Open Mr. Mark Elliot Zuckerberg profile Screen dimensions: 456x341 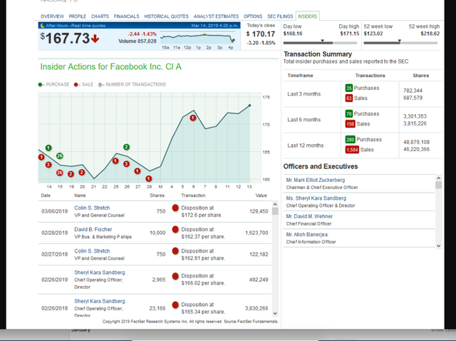pyautogui.click(x=315, y=180)
